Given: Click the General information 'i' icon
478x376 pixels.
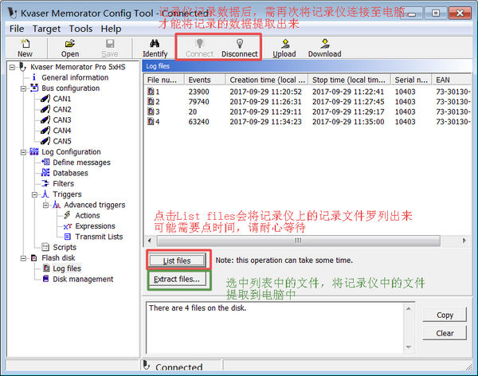Looking at the screenshot, I should coord(33,77).
